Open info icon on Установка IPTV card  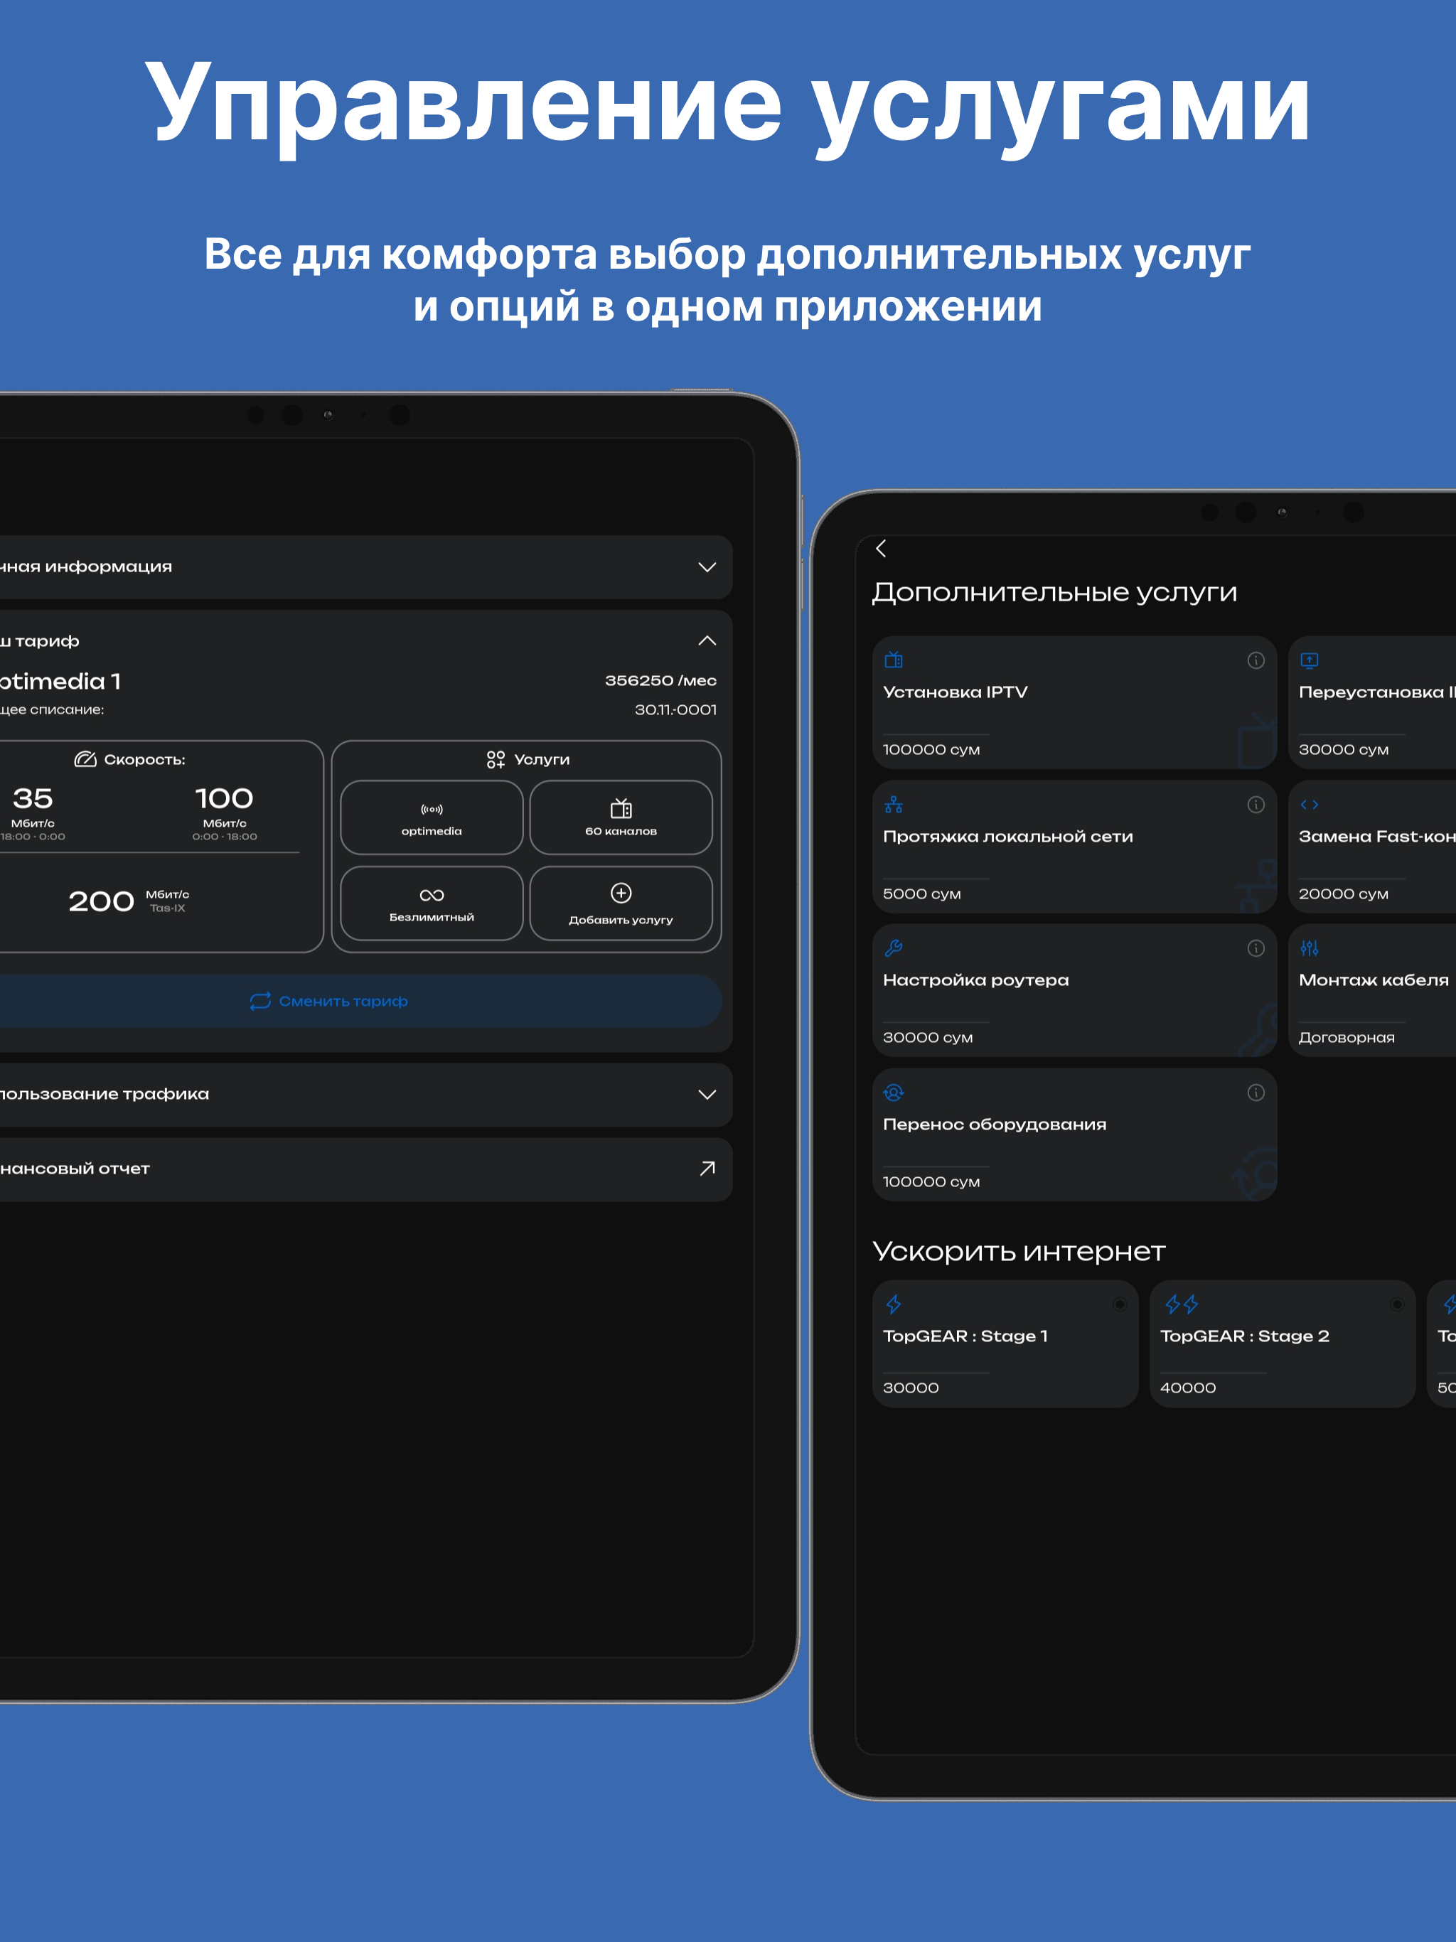tap(1256, 660)
